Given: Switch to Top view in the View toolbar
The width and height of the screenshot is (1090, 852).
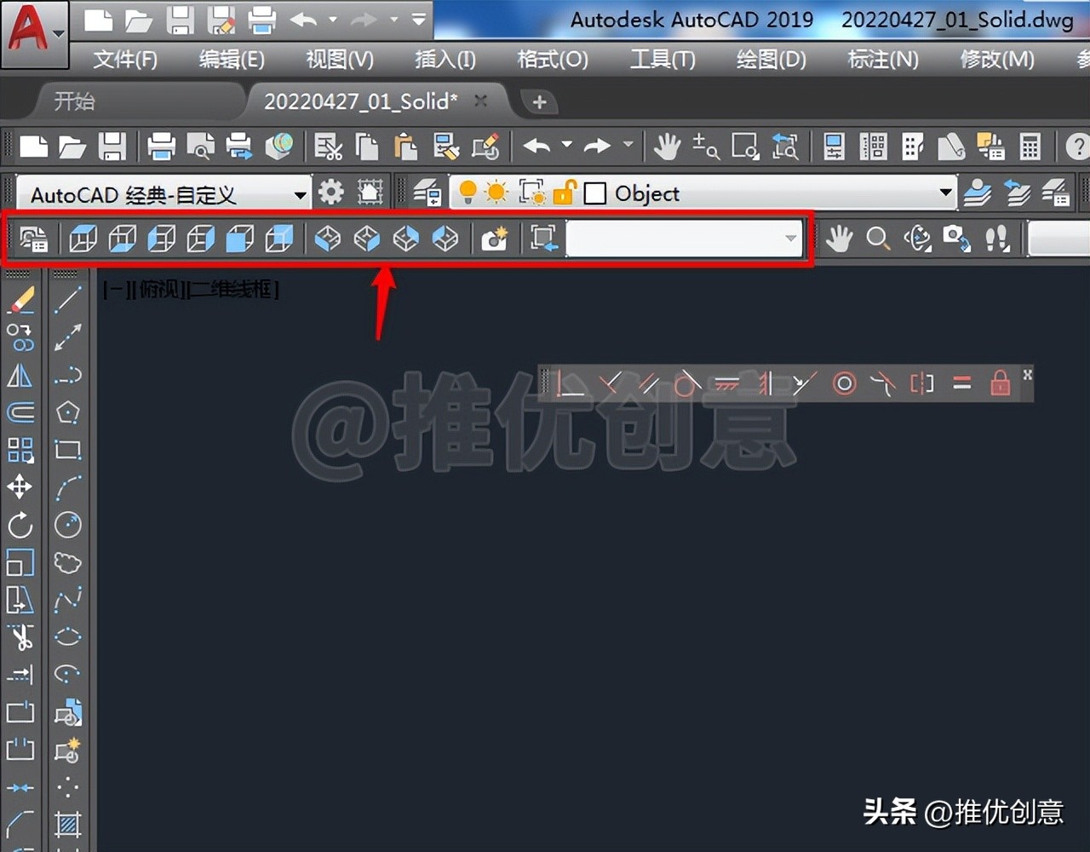Looking at the screenshot, I should [x=83, y=239].
